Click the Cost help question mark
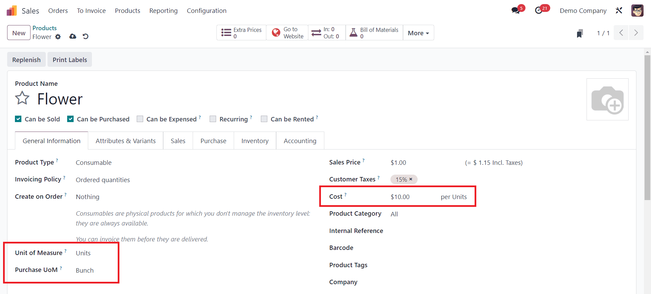Image resolution: width=651 pixels, height=294 pixels. pos(345,194)
